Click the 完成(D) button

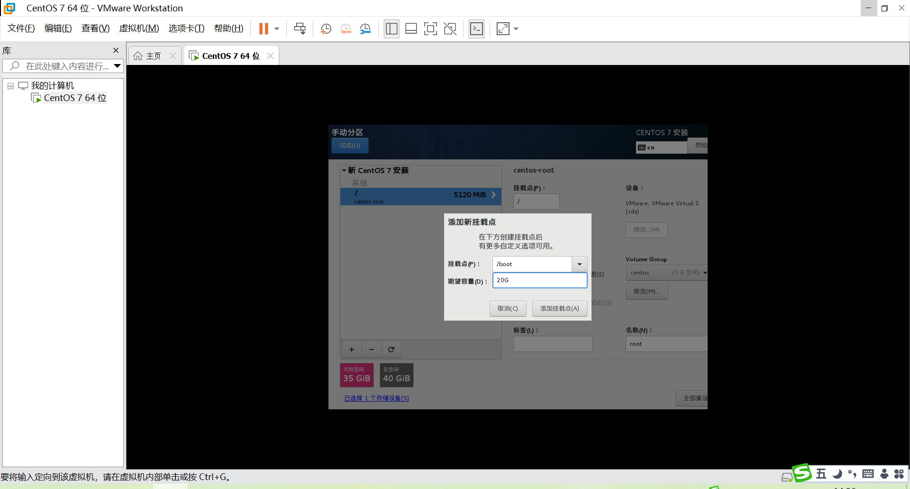pyautogui.click(x=350, y=146)
